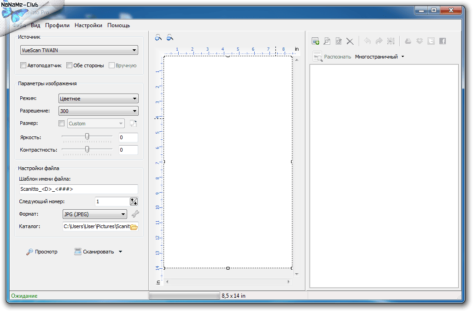Image resolution: width=473 pixels, height=312 pixels.
Task: Expand the Сканировать button arrow
Action: tap(120, 252)
